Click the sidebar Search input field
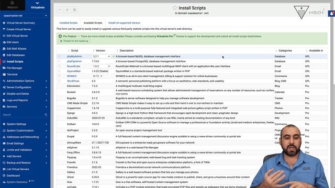 tap(23, 115)
